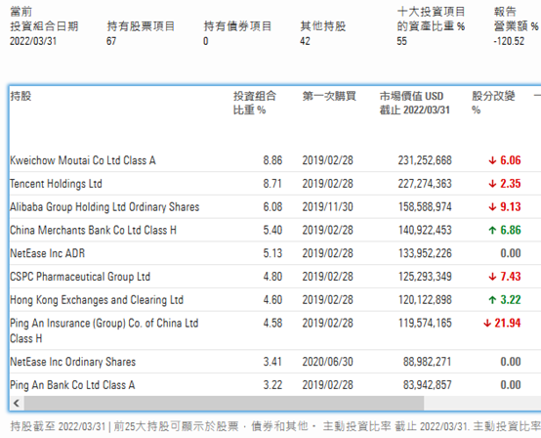Click the red down arrow beside 7.43
The width and height of the screenshot is (541, 438).
(x=492, y=277)
